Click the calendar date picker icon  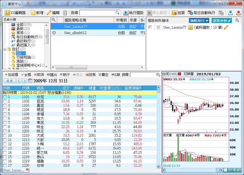(x=30, y=81)
